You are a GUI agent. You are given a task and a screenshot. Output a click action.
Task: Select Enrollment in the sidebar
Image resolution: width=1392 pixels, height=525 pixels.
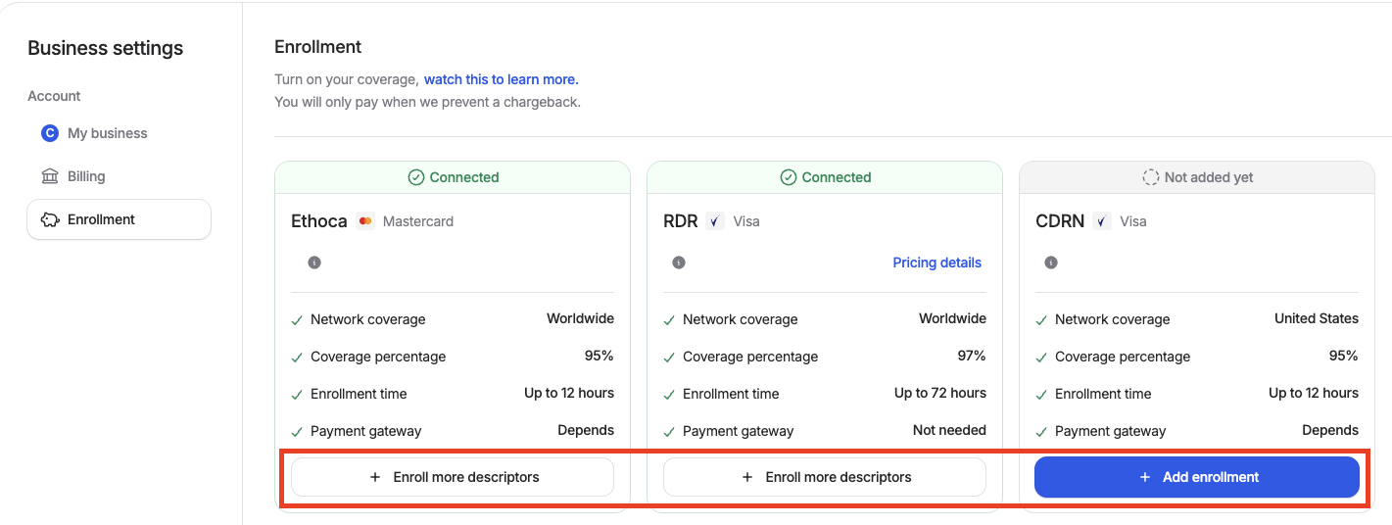[119, 219]
